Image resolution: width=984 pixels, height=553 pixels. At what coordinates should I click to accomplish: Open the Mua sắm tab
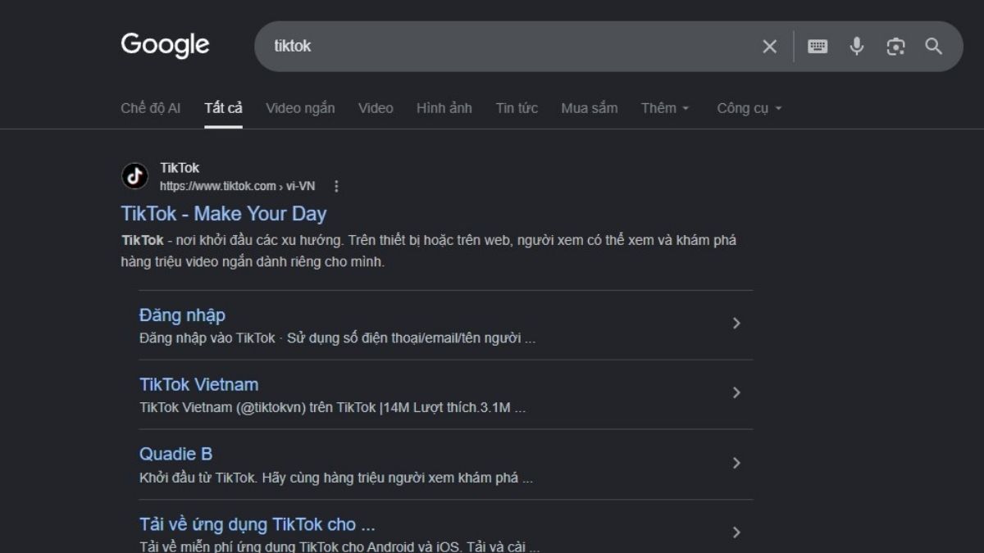pyautogui.click(x=590, y=108)
